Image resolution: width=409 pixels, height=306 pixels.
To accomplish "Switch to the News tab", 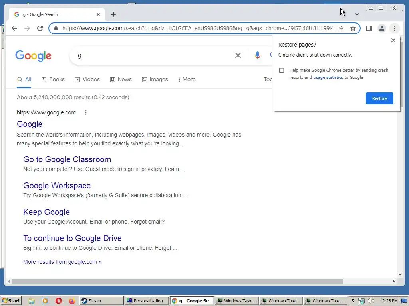I will [121, 80].
